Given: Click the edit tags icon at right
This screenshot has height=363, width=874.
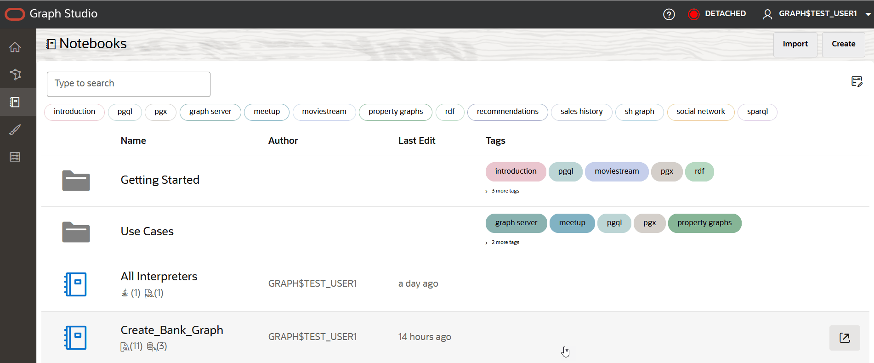Looking at the screenshot, I should coord(857,82).
